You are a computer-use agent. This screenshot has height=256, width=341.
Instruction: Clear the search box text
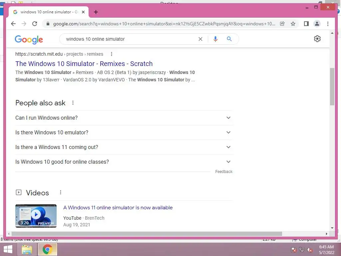200,39
